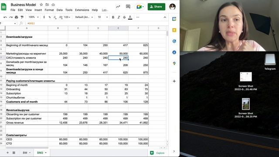Redo the last action

(11, 17)
